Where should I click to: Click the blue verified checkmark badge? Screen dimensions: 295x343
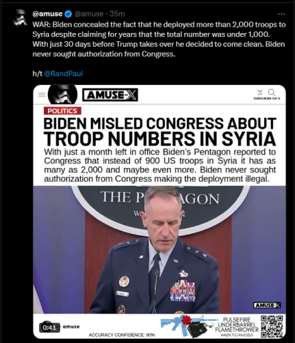[x=68, y=14]
